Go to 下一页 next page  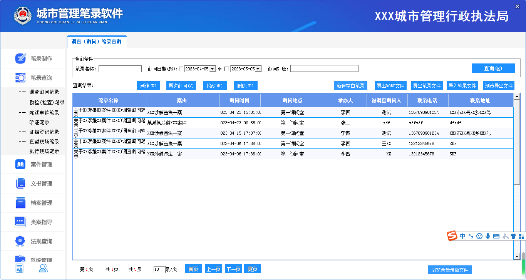click(x=233, y=269)
